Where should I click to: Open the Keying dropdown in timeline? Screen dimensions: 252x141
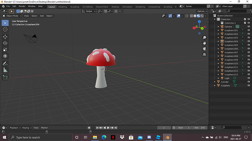click(27, 128)
